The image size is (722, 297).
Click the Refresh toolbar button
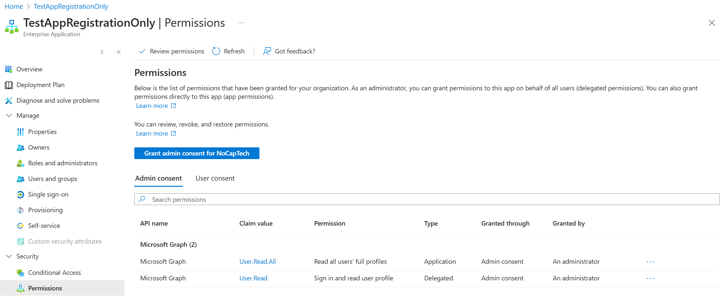click(228, 51)
